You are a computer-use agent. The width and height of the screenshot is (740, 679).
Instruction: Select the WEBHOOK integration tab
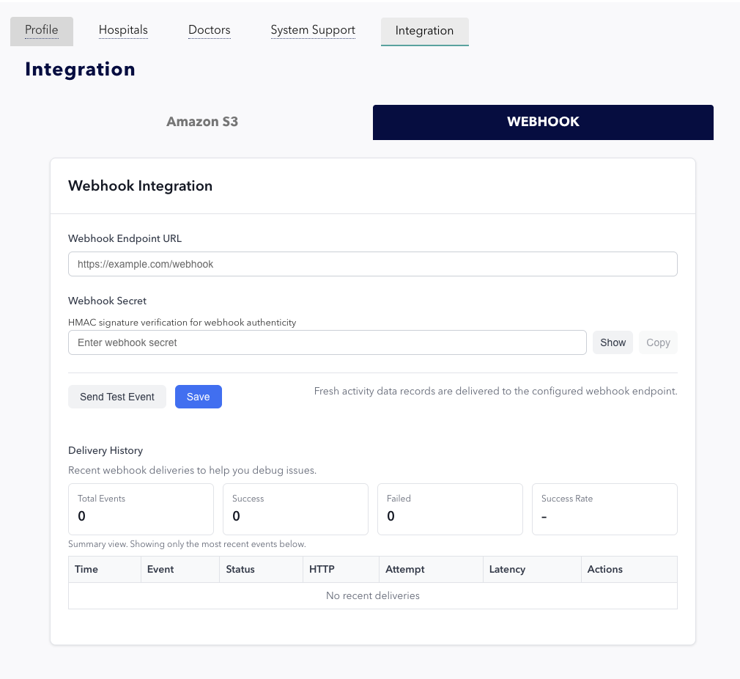pos(543,122)
